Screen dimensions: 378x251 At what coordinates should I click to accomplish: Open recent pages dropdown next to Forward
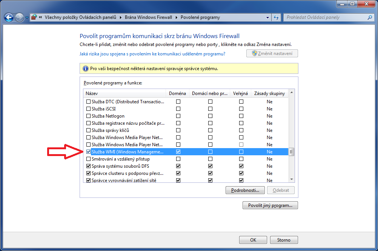(27, 17)
